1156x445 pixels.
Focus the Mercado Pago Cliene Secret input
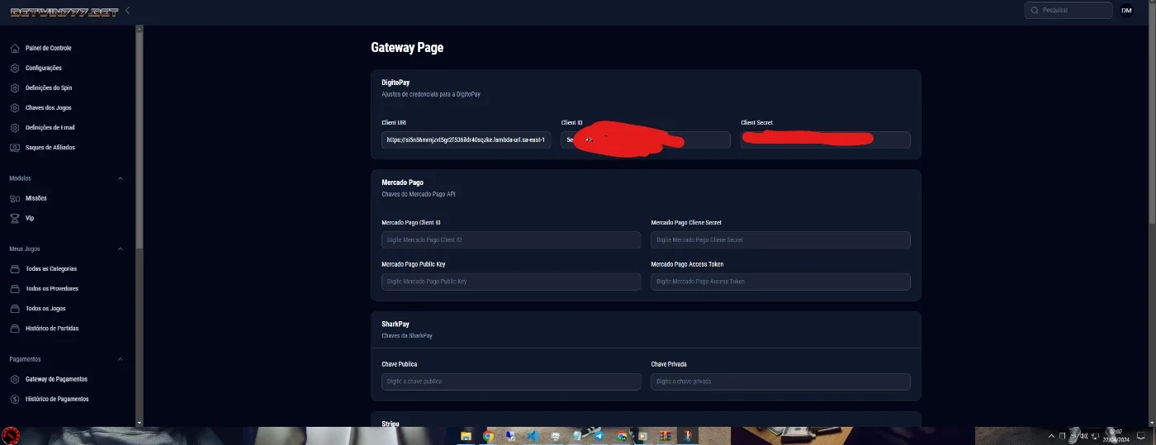coord(780,239)
